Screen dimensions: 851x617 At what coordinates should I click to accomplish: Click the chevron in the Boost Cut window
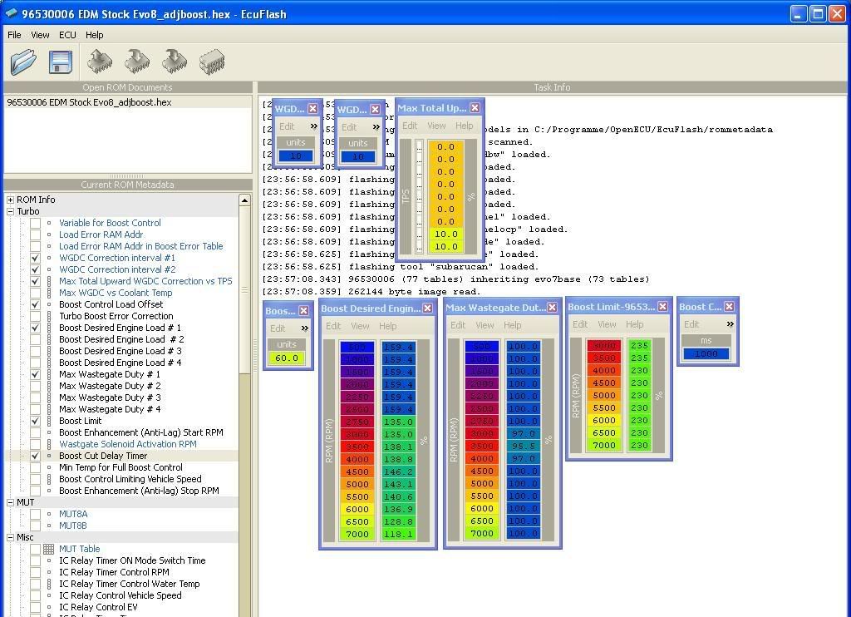pyautogui.click(x=730, y=324)
